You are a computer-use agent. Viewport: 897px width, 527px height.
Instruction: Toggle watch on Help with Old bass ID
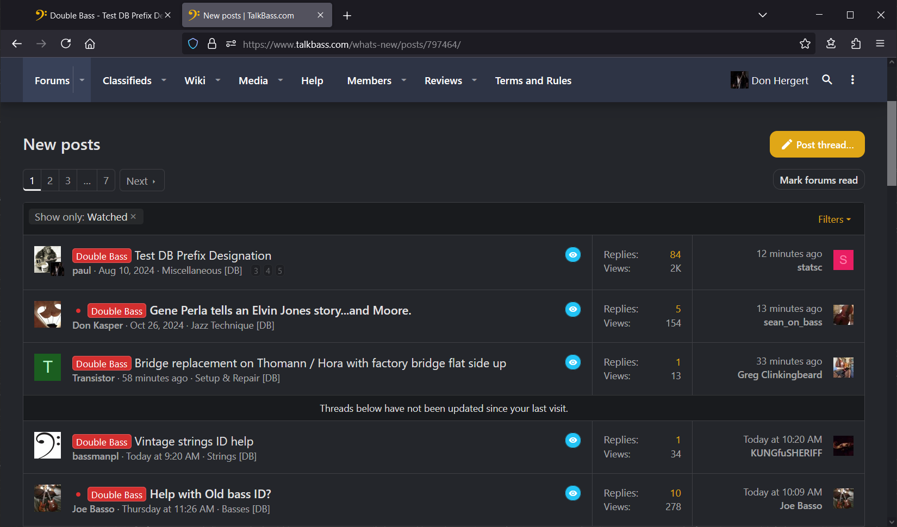pos(573,493)
